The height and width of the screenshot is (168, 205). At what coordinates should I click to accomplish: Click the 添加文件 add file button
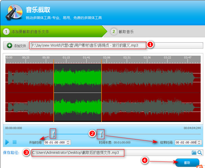pyautogui.click(x=16, y=46)
